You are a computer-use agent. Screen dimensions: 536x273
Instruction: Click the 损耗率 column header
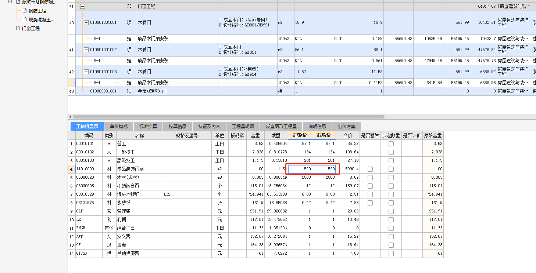pyautogui.click(x=237, y=135)
